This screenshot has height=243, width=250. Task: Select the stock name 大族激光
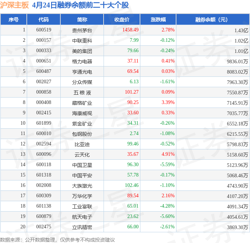82,186
